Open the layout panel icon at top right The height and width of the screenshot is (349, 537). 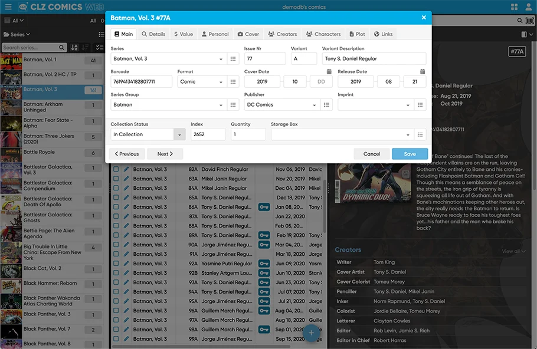(524, 34)
